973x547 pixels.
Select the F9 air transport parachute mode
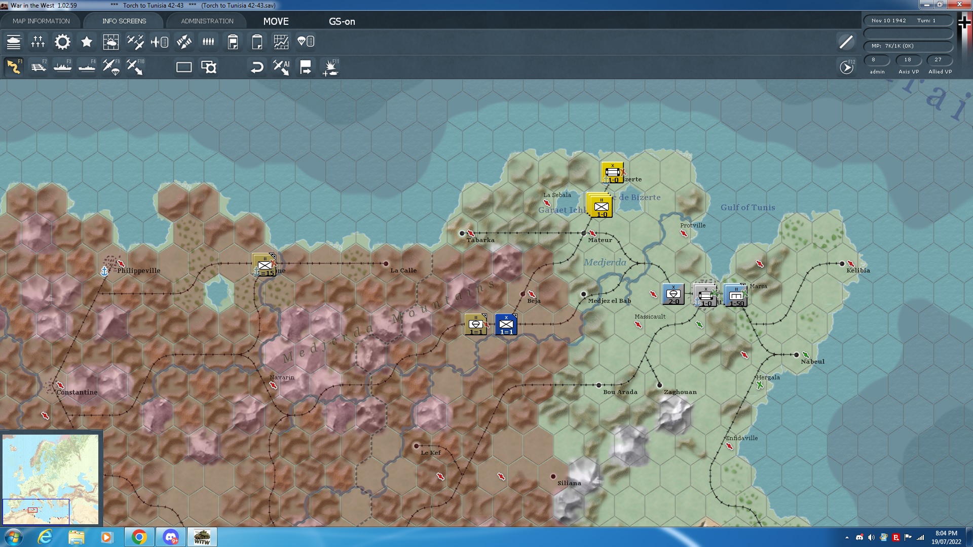coord(111,67)
